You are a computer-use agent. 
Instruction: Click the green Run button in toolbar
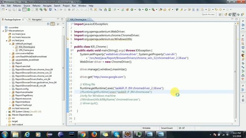[x=146, y=10]
